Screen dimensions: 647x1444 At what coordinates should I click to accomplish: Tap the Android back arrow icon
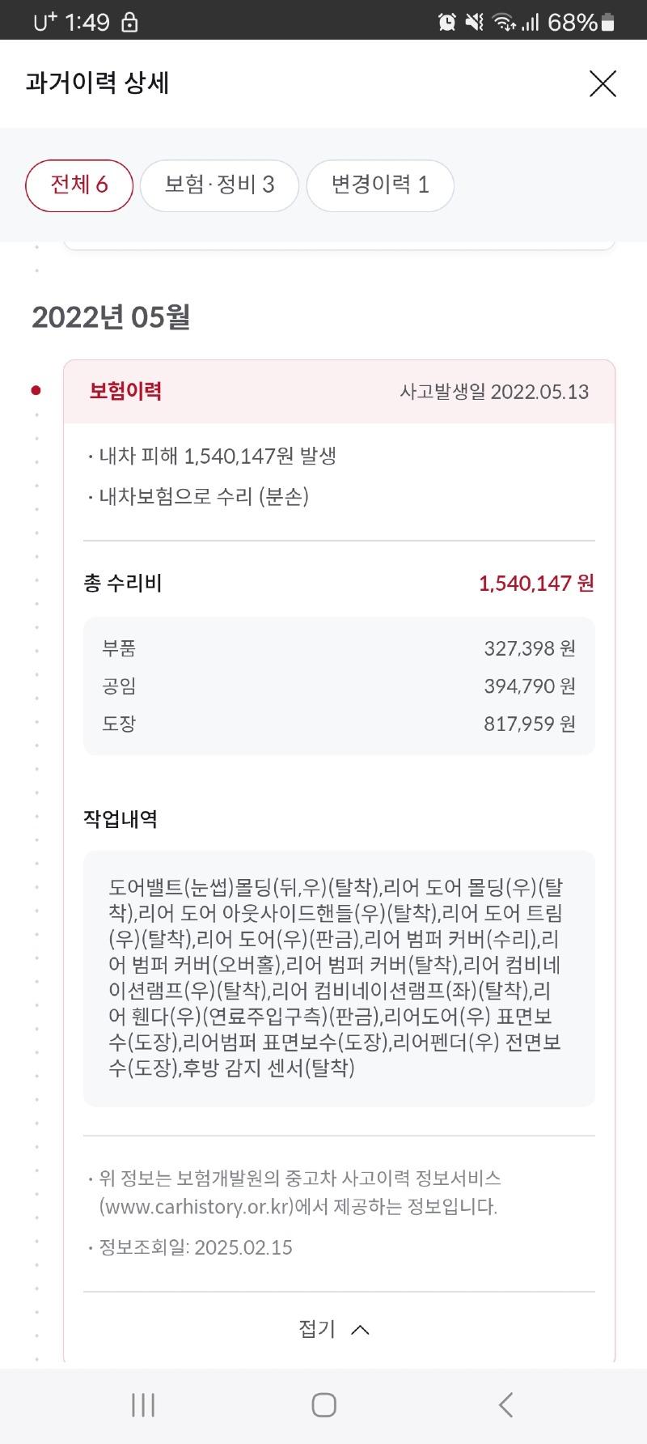coord(506,1405)
